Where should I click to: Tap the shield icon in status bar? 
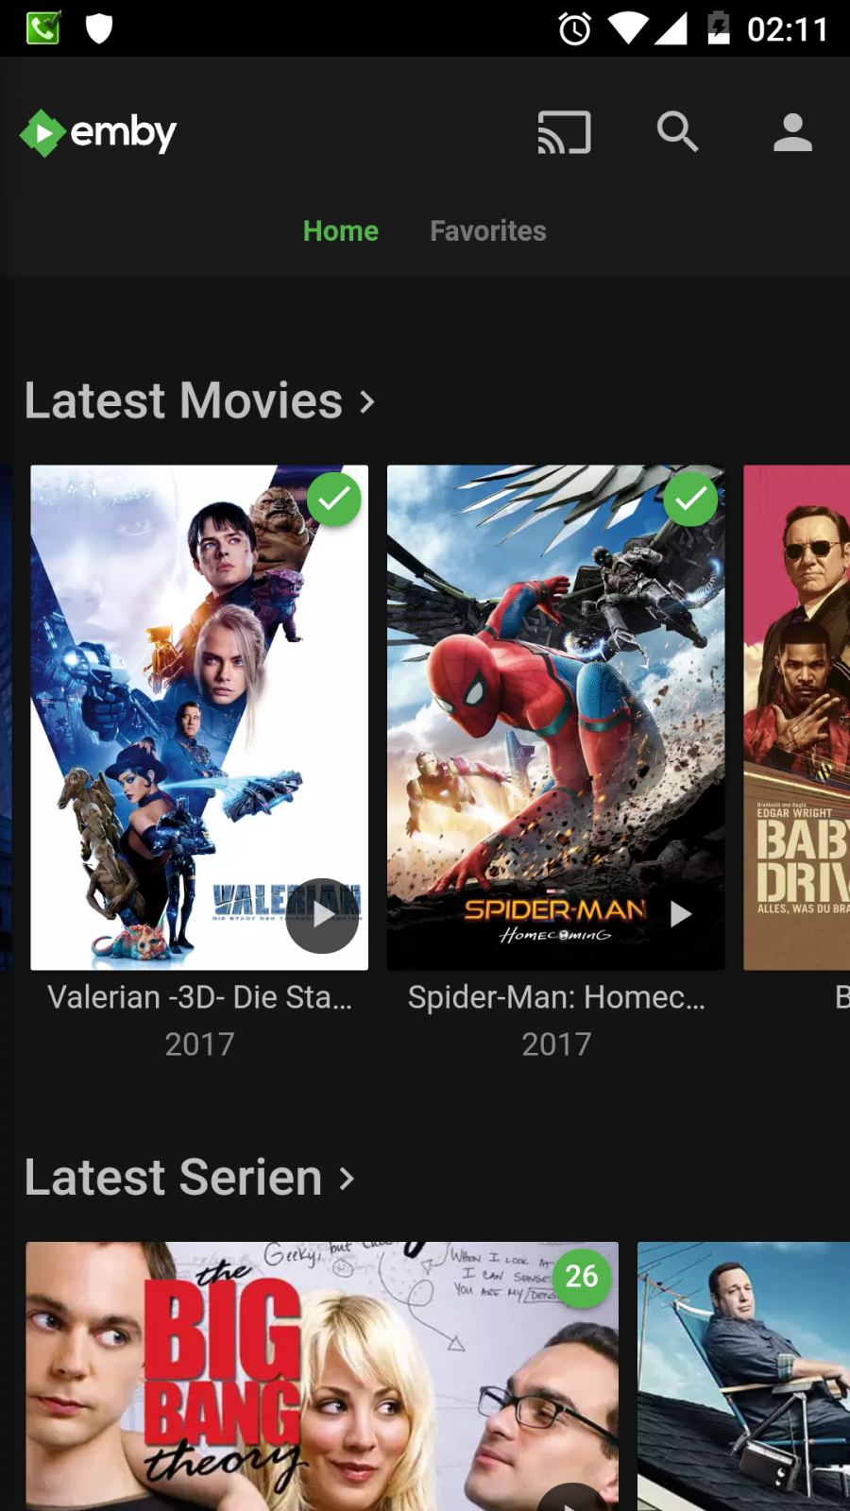[x=99, y=28]
